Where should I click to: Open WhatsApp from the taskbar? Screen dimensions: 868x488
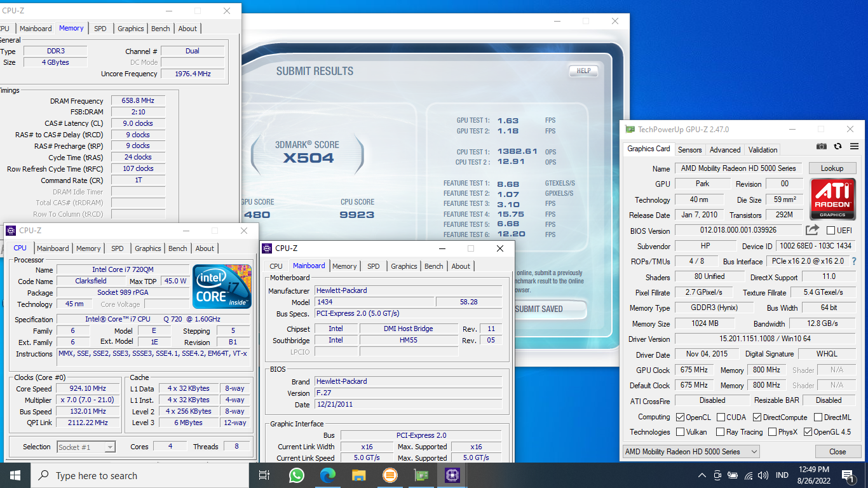pyautogui.click(x=296, y=475)
